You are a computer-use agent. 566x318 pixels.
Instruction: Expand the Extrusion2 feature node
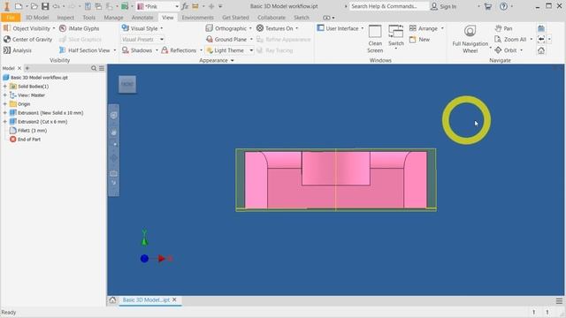pos(5,122)
